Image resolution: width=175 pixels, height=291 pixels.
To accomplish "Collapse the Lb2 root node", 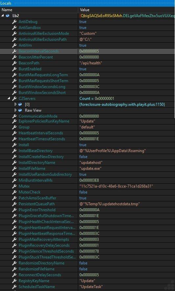I will (3, 16).
